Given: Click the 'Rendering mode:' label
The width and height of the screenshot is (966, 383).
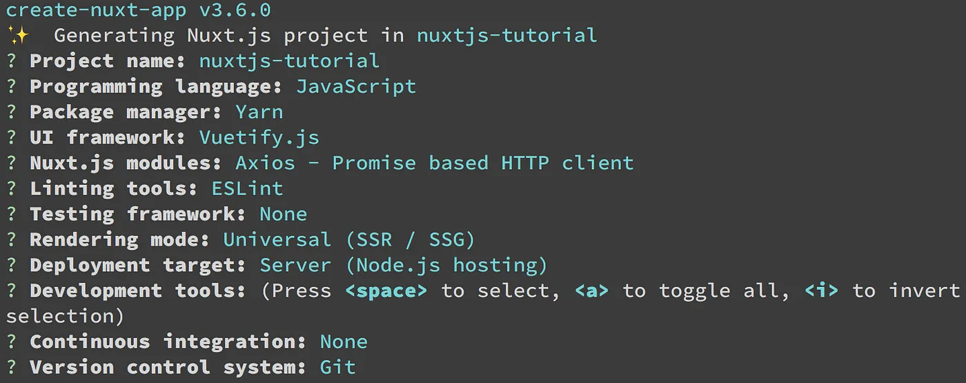Looking at the screenshot, I should (120, 239).
